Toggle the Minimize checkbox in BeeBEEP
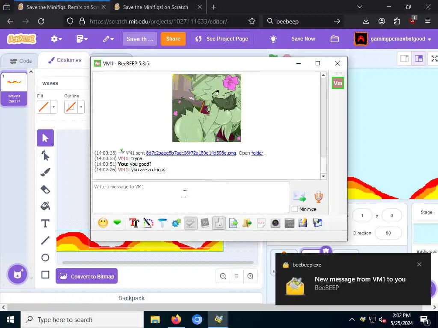The width and height of the screenshot is (438, 328). click(x=295, y=209)
